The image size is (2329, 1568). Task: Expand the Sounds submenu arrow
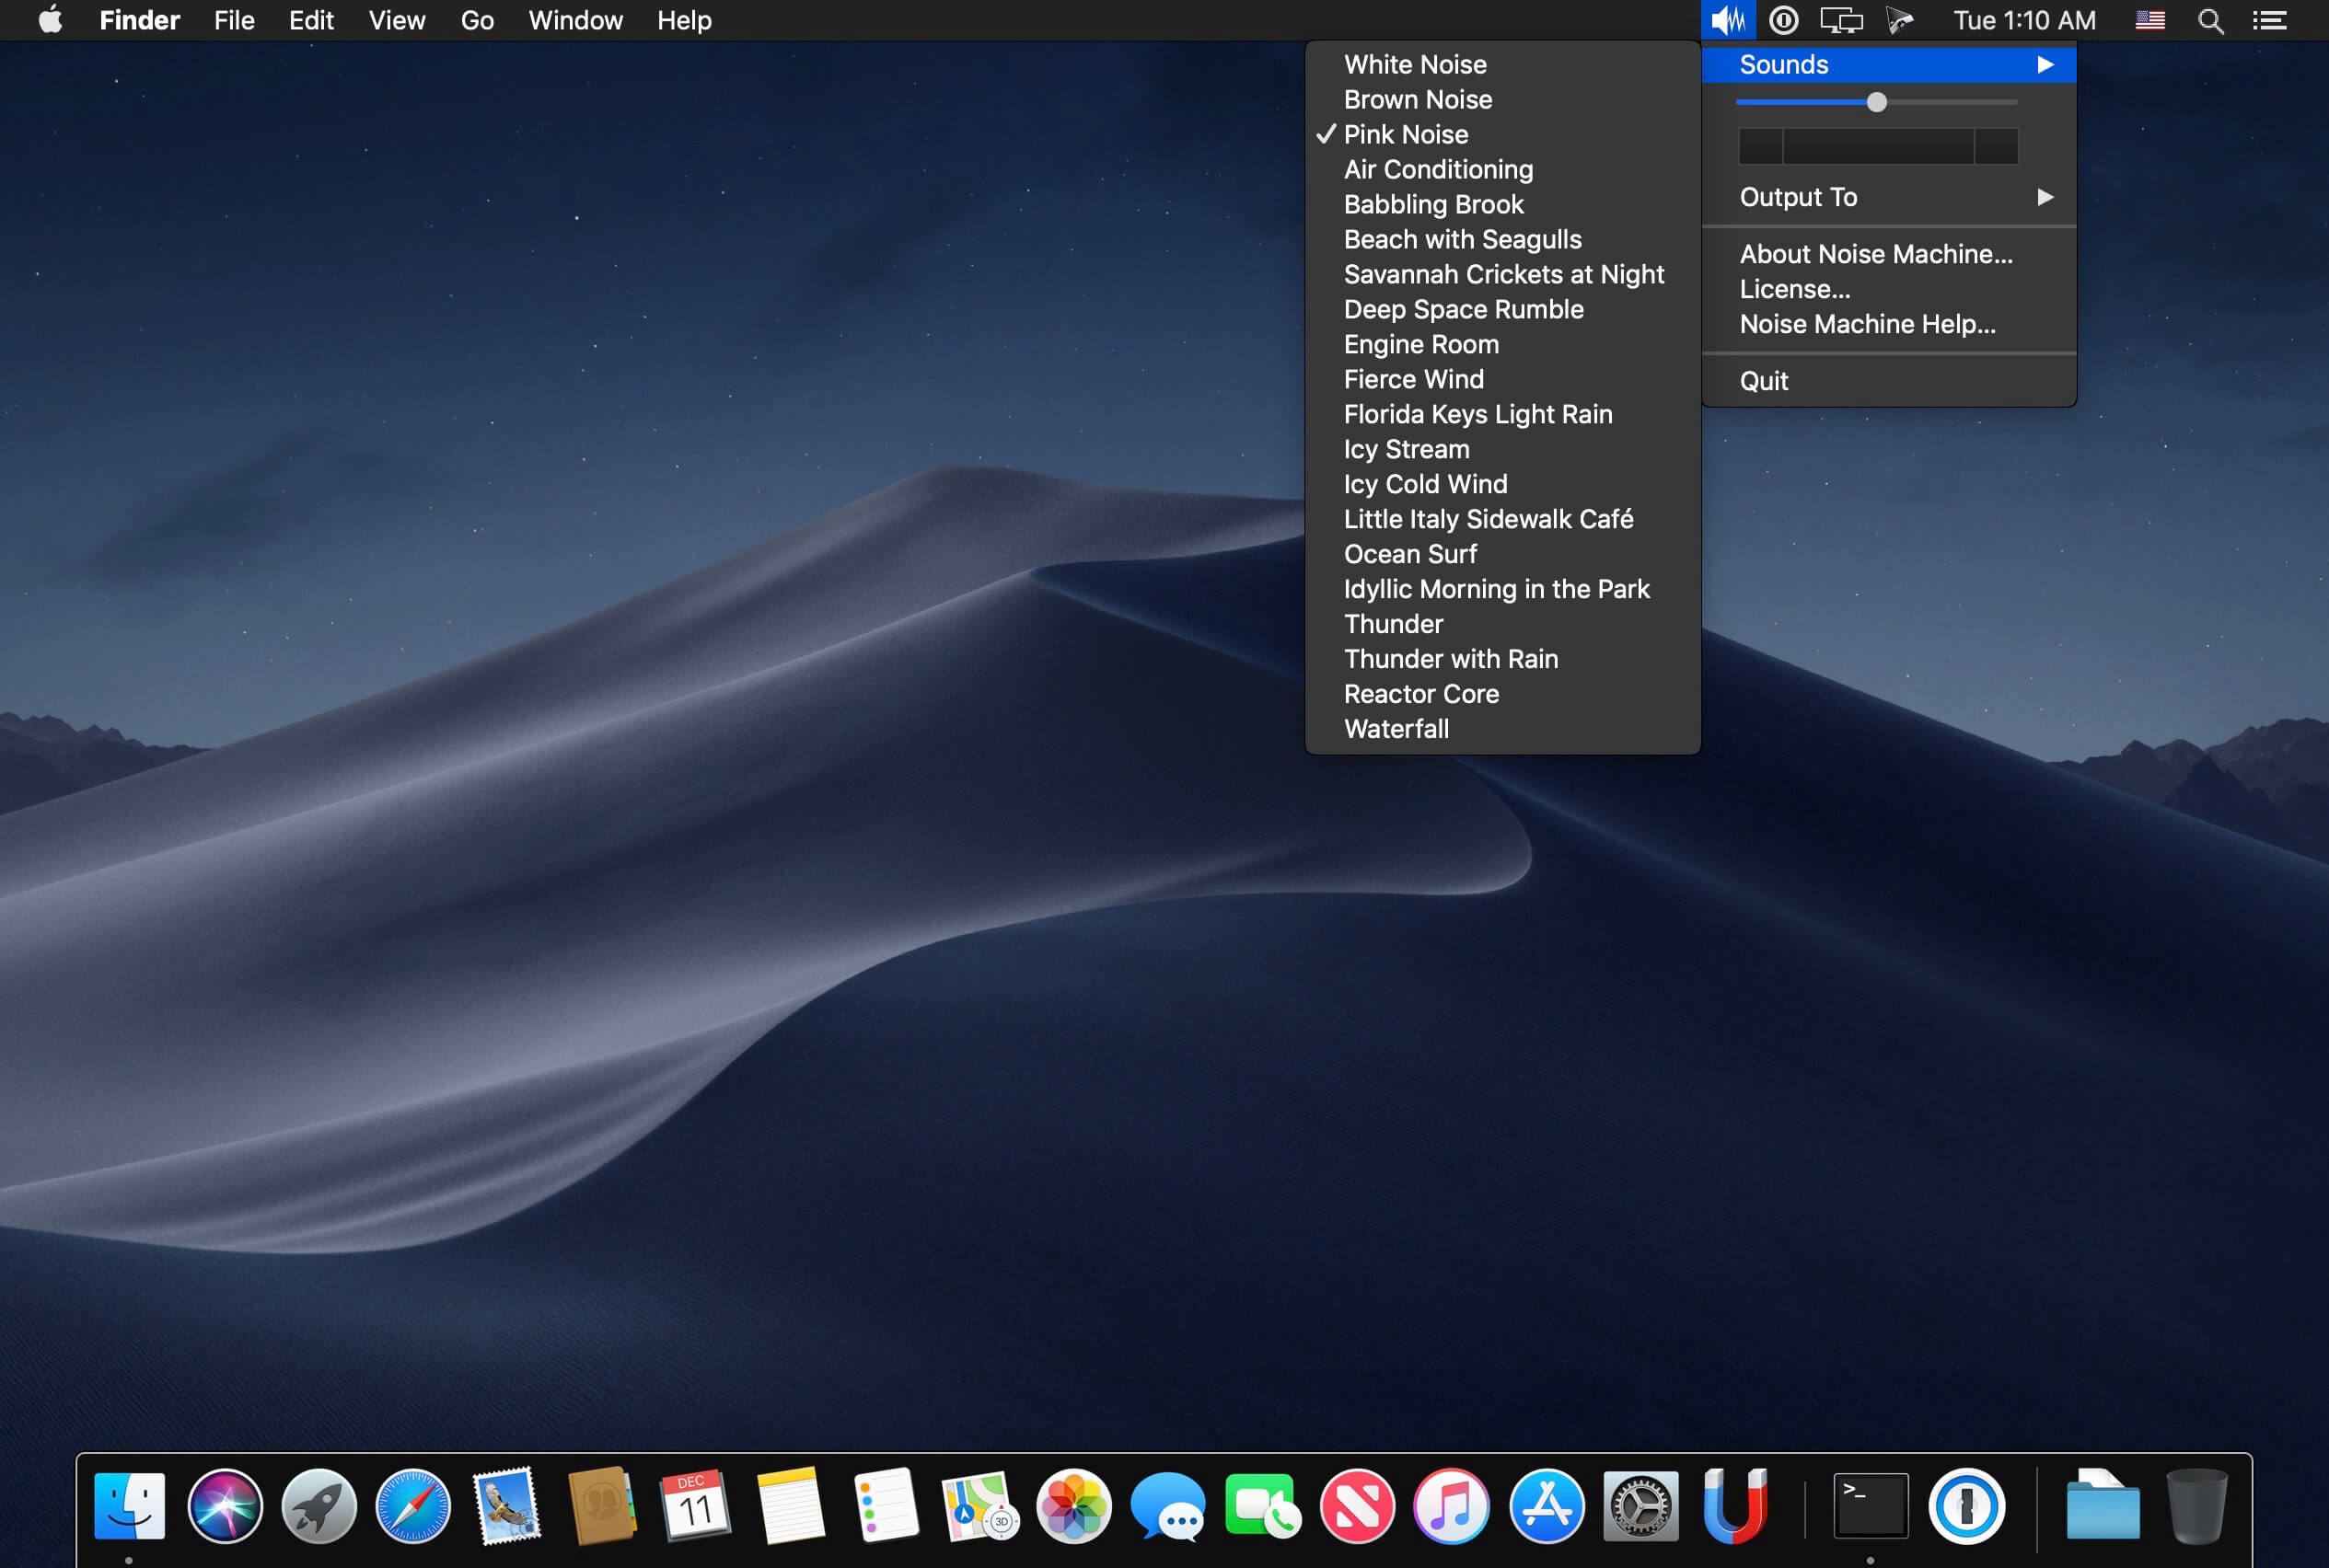pyautogui.click(x=2045, y=65)
